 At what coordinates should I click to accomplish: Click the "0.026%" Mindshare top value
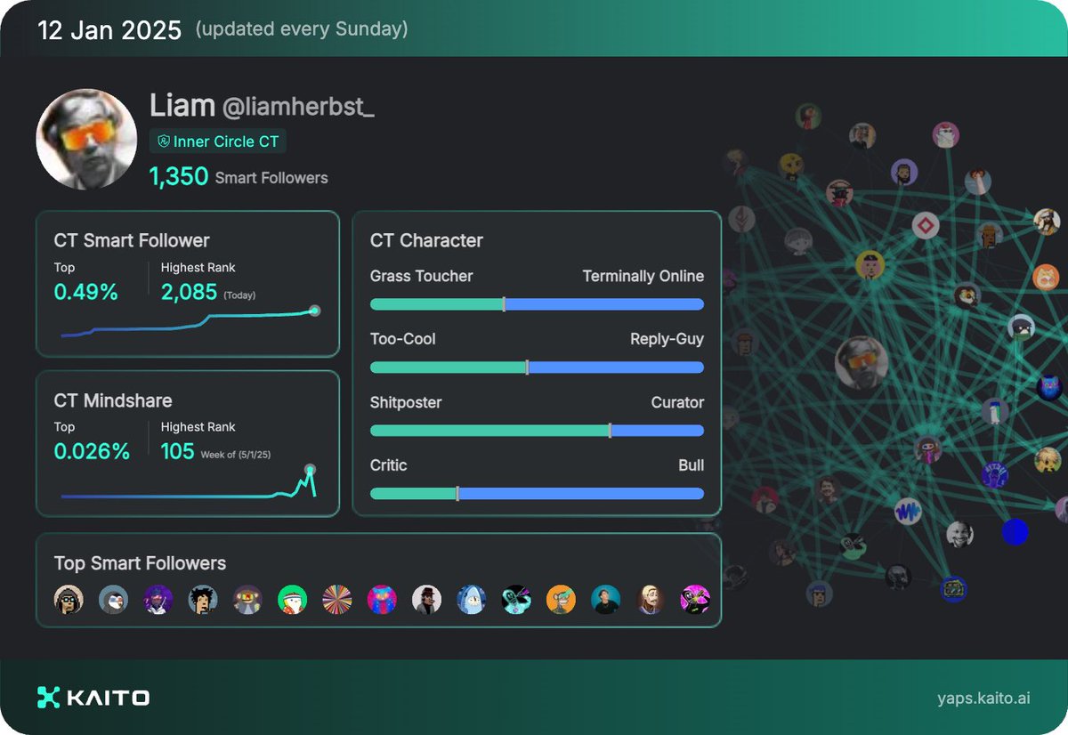click(x=92, y=451)
